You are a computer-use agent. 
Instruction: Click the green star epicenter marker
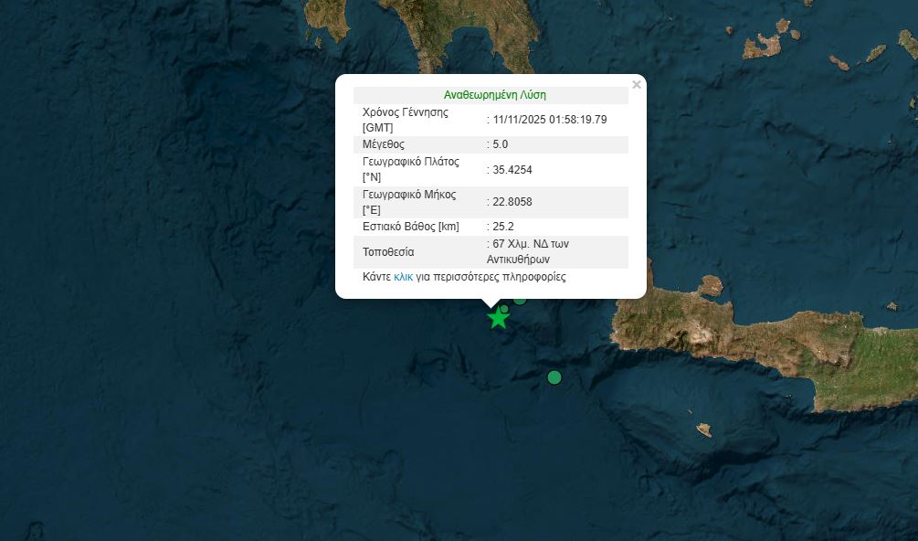[x=498, y=319]
